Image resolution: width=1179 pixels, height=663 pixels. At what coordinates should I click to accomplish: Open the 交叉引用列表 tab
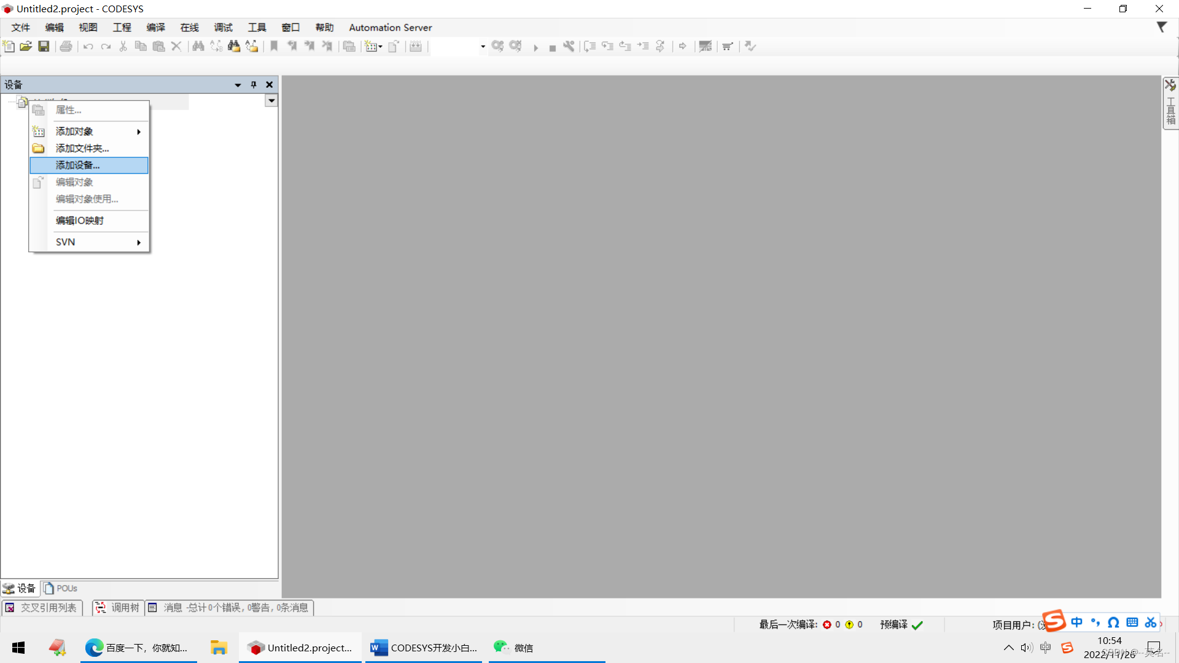point(42,607)
